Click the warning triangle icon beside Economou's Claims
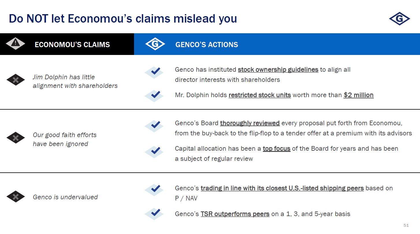420x234 pixels. click(x=16, y=44)
